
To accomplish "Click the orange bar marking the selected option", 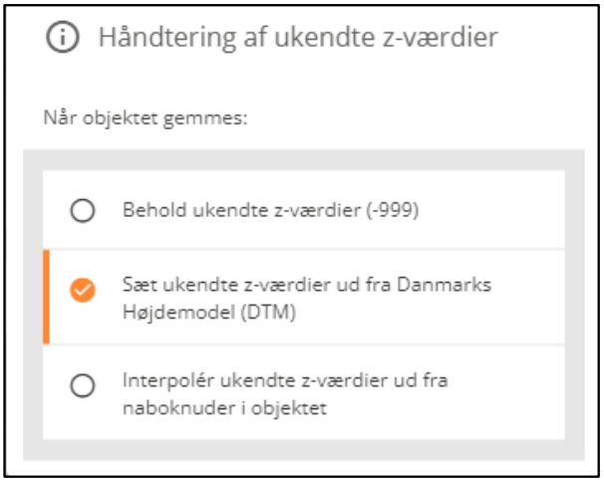I will 47,297.
